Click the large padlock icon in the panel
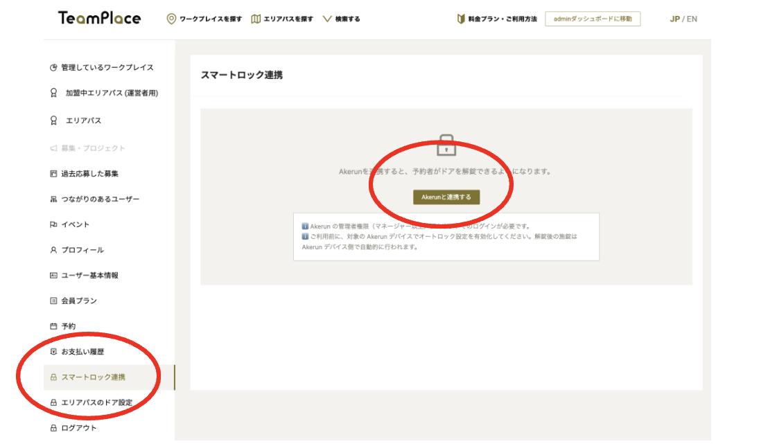Screen dimensions: 768x446 446,145
